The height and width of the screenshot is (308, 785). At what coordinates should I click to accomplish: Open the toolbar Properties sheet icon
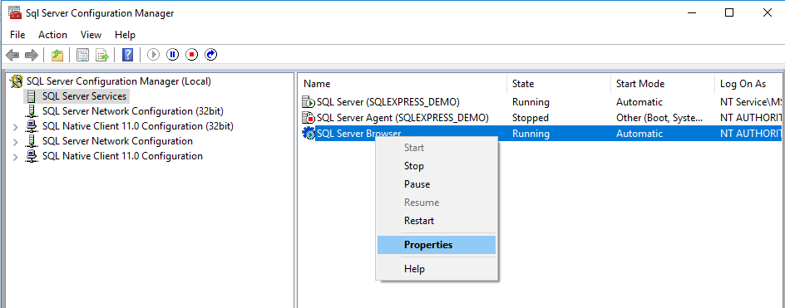[x=82, y=55]
